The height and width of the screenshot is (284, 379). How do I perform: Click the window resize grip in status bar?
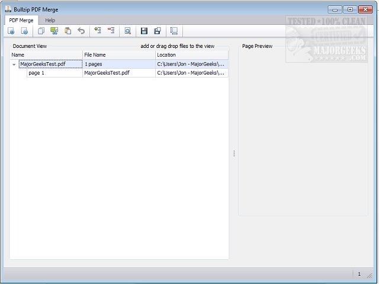tap(370, 275)
